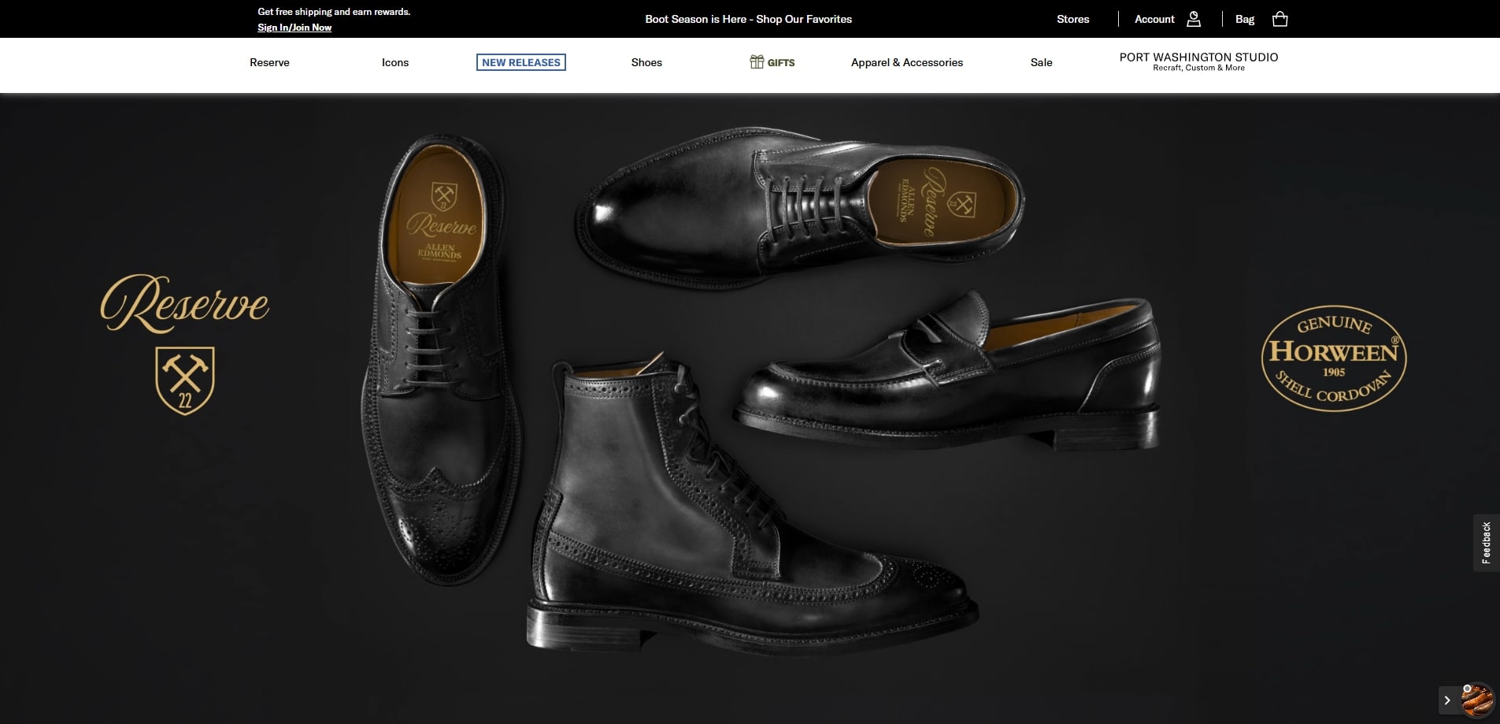The image size is (1500, 724).
Task: Click 'Recraft, Custom & More' subtitle
Action: click(1198, 68)
